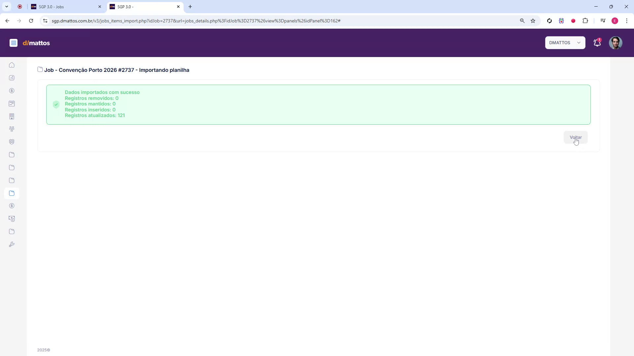Open the browser search-tabs chevron
634x356 pixels.
[6, 7]
